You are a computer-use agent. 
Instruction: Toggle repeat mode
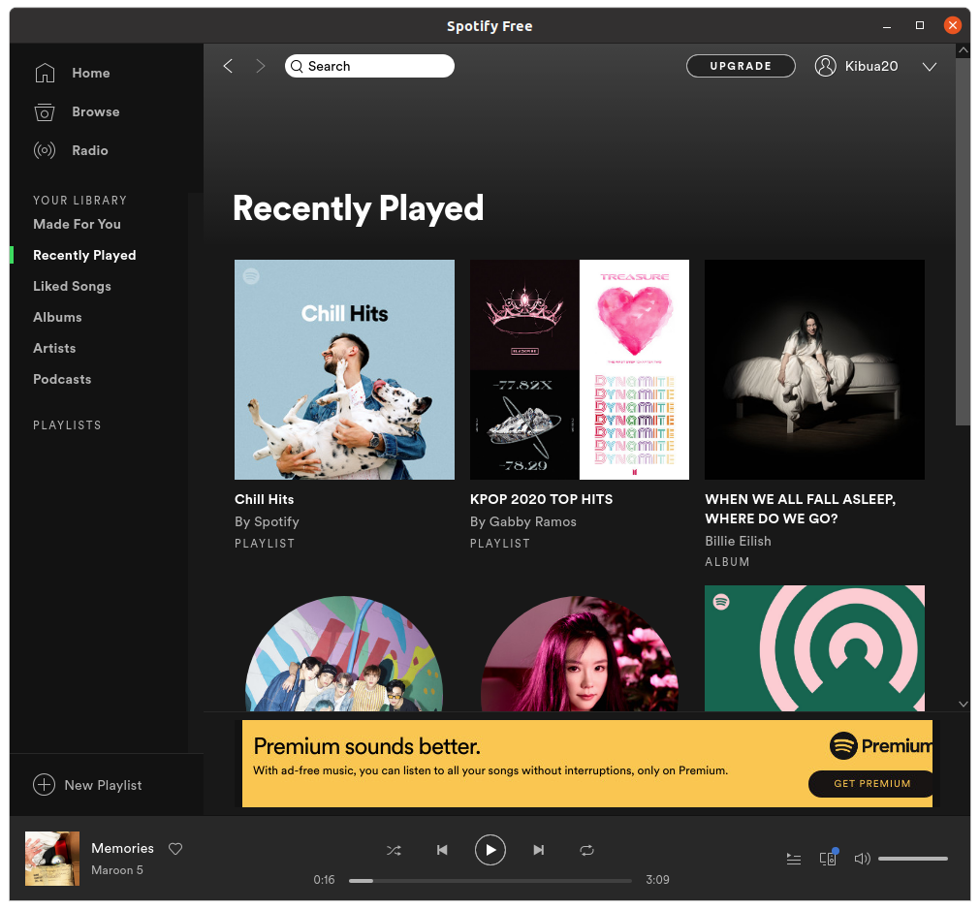(586, 851)
